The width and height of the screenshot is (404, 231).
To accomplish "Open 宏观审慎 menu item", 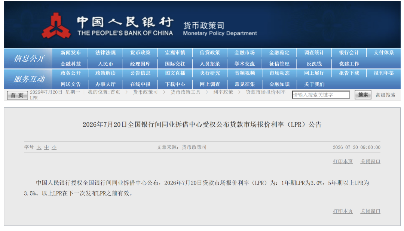I will 175,53.
